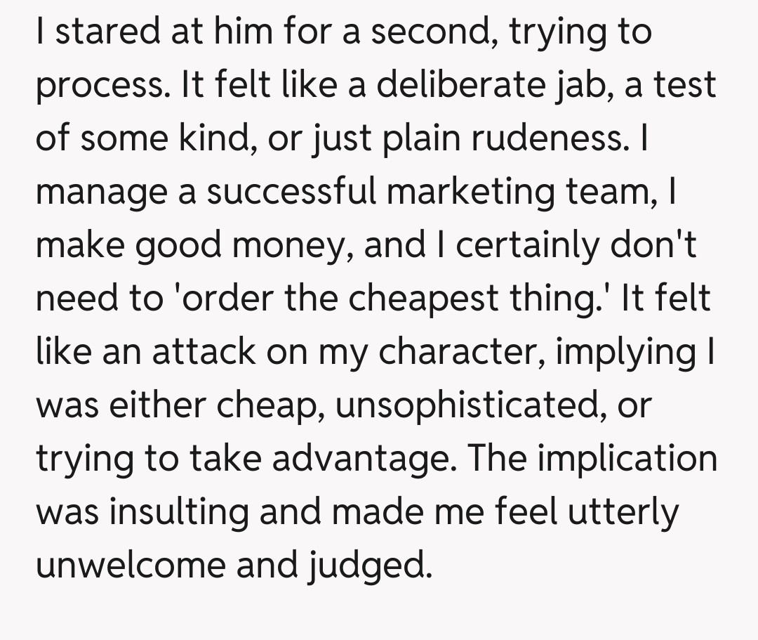Tap the word 'insulting'
The image size is (758, 640).
click(x=179, y=512)
